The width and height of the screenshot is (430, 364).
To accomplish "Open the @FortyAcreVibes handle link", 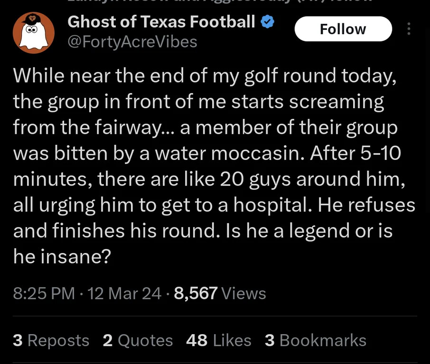I will (x=132, y=42).
